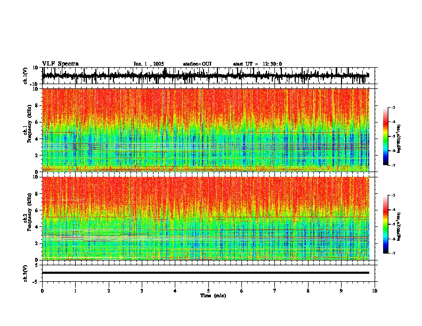Click the '-5' tick on ch.3 voltage axis

pos(36,282)
